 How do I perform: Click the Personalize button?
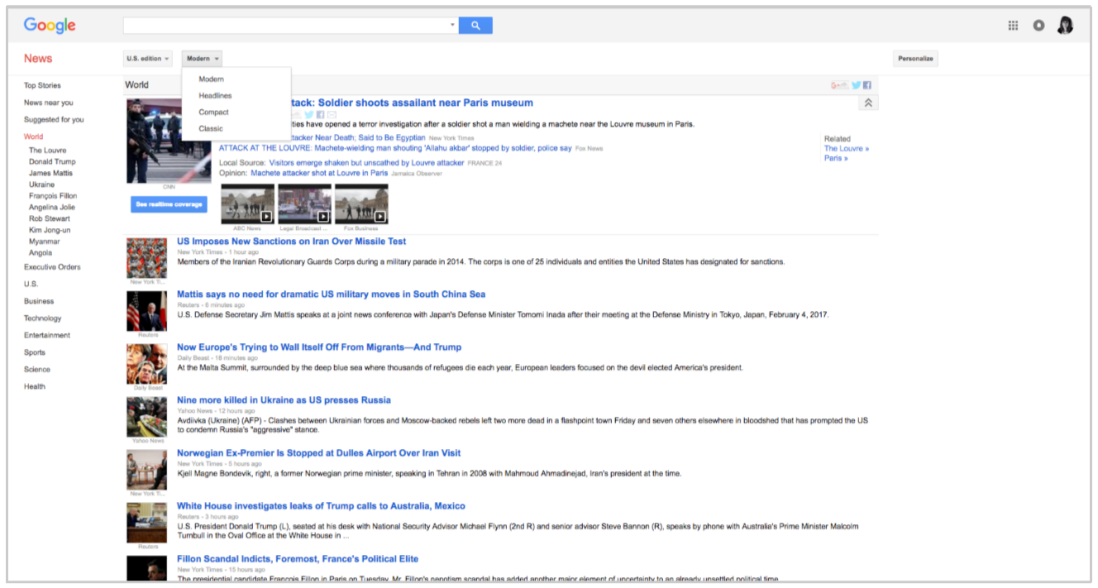click(915, 59)
